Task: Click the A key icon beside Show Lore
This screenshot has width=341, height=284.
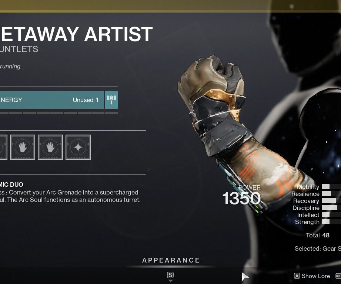Action: click(297, 276)
